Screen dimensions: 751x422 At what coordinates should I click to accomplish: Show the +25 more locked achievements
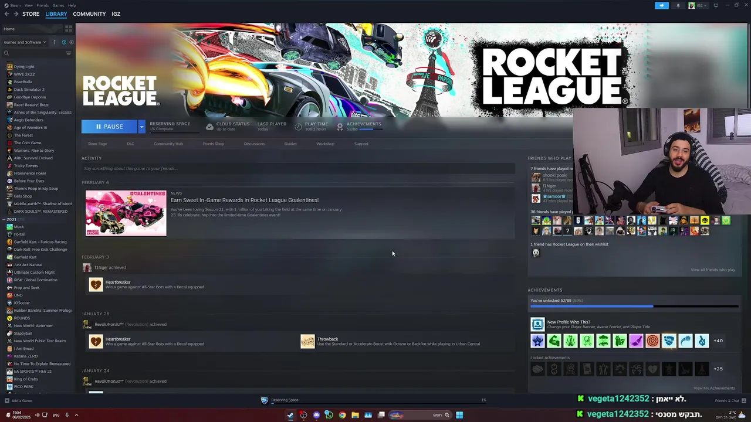[x=718, y=369]
